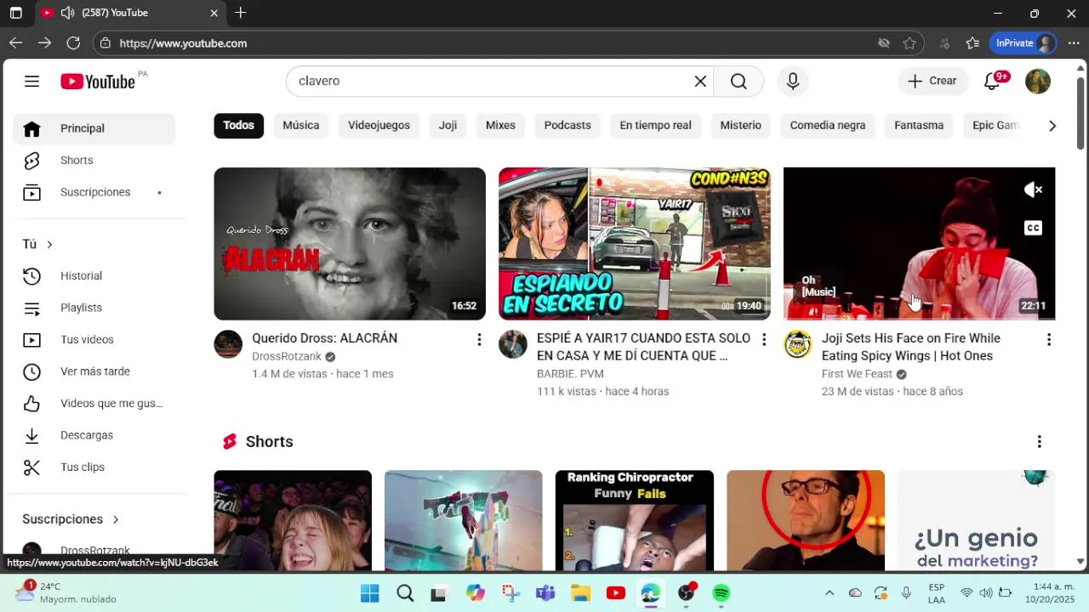Screen dimensions: 1089x612
Task: Select the Mixes filter chip
Action: [x=500, y=125]
